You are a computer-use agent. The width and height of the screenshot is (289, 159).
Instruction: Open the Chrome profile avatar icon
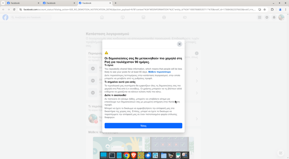280,9
